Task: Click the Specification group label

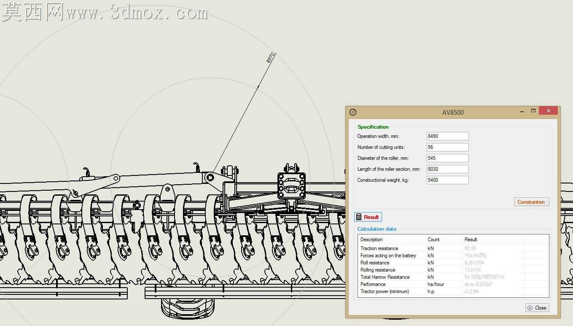Action: [373, 127]
